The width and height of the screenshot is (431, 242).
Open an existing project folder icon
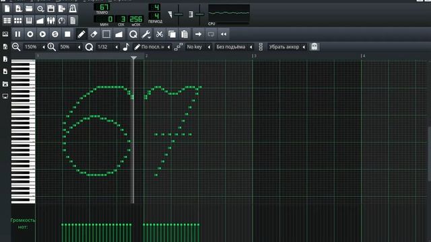(x=29, y=9)
